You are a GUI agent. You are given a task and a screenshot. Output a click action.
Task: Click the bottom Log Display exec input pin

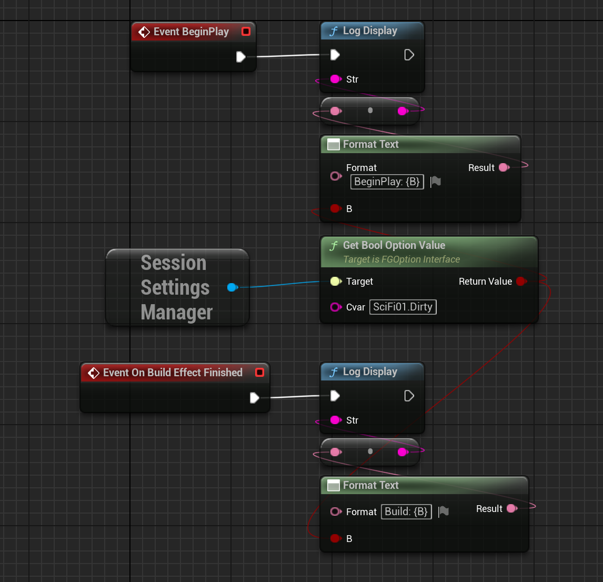(335, 396)
